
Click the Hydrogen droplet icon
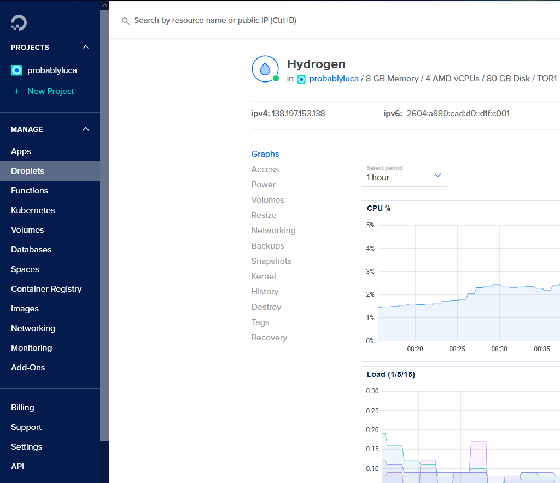(265, 69)
